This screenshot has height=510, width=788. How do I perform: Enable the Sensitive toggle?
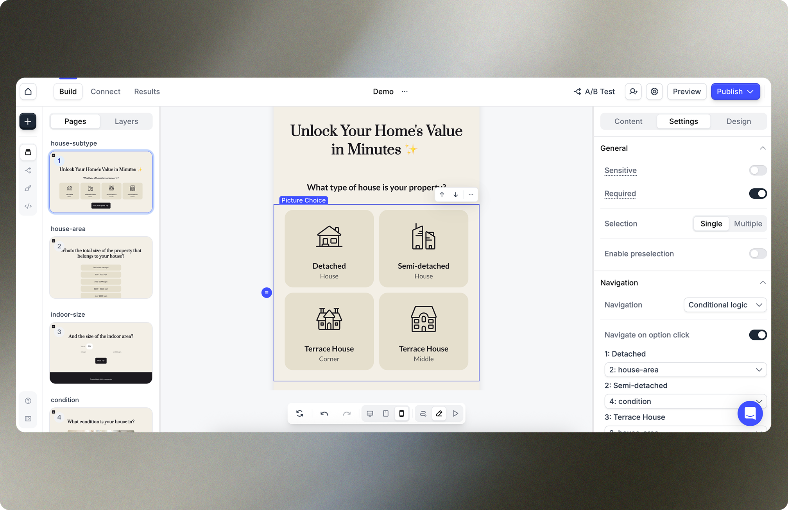(x=758, y=170)
